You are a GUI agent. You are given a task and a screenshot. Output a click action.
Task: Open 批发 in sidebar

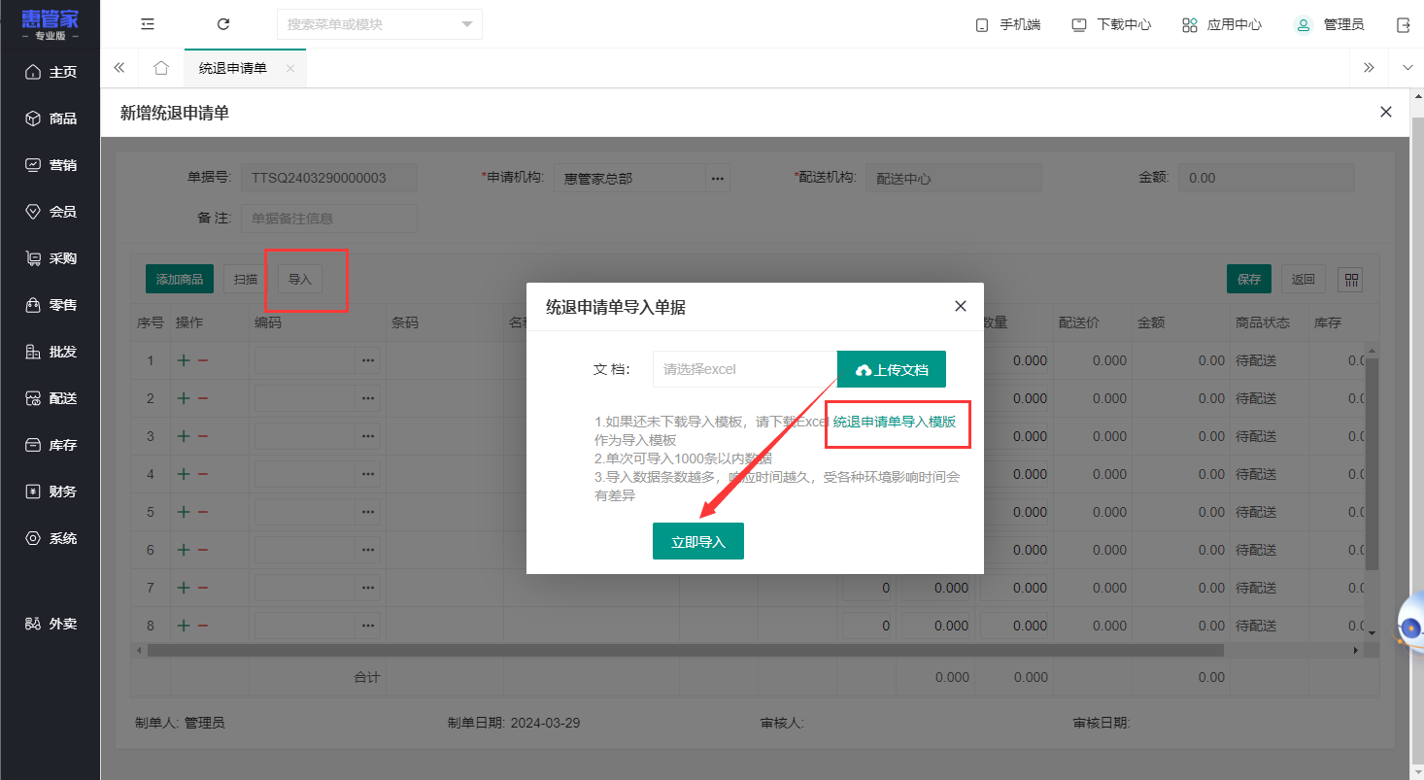pyautogui.click(x=51, y=352)
